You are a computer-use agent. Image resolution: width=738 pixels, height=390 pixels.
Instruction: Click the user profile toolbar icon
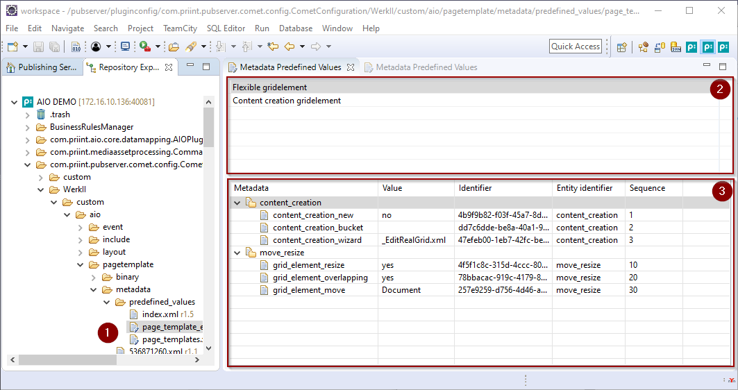[x=96, y=46]
